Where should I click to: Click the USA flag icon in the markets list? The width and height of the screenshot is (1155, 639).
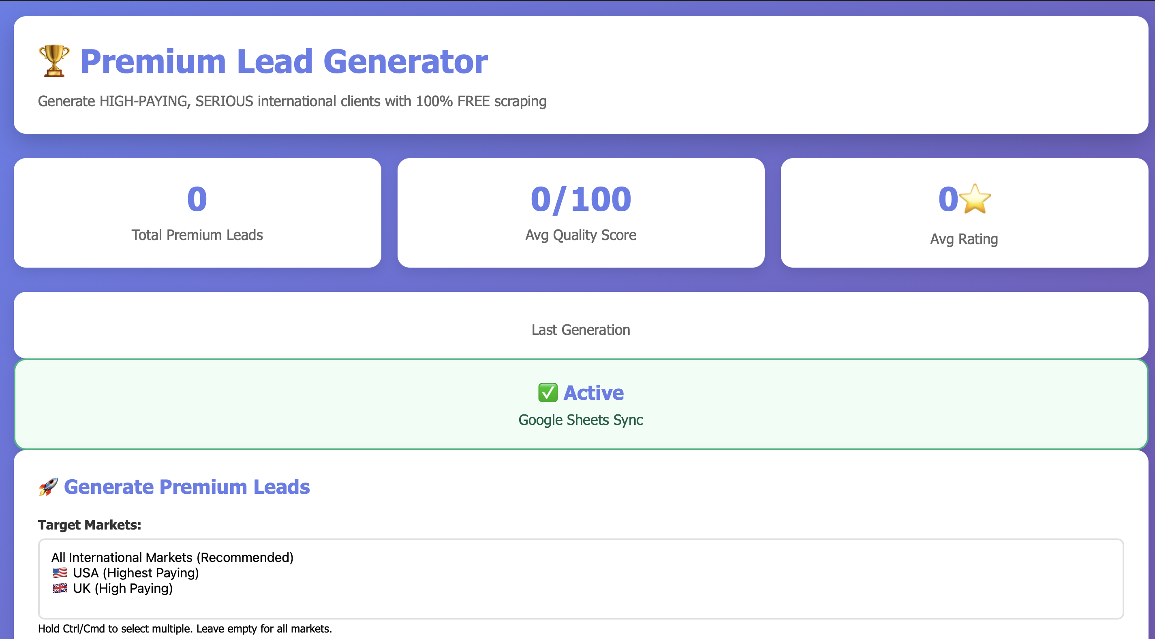pyautogui.click(x=60, y=573)
